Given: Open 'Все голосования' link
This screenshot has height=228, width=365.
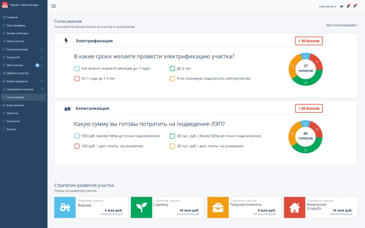Looking at the screenshot, I should pos(342,25).
